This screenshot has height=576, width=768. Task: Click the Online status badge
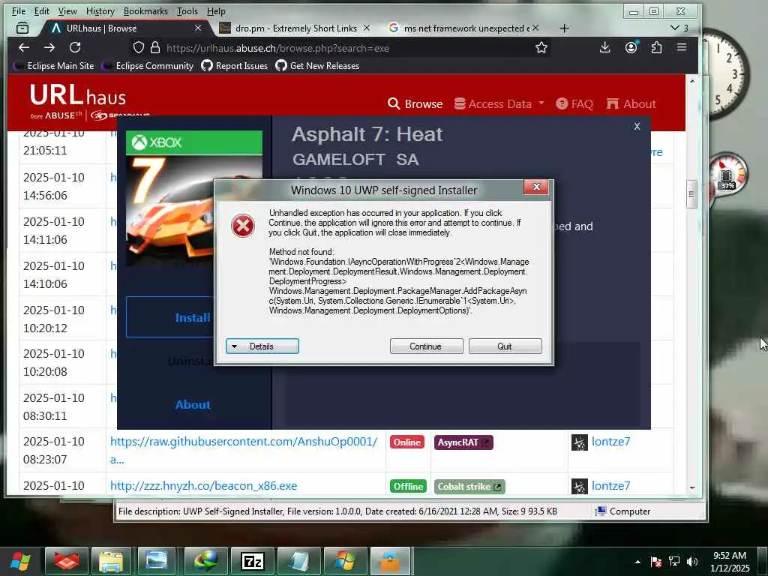(x=407, y=442)
